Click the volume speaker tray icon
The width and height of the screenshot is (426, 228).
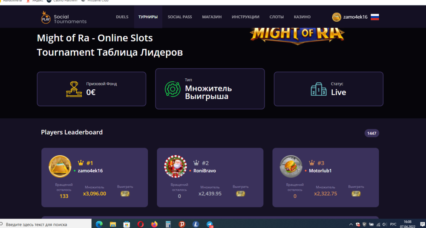pyautogui.click(x=384, y=225)
